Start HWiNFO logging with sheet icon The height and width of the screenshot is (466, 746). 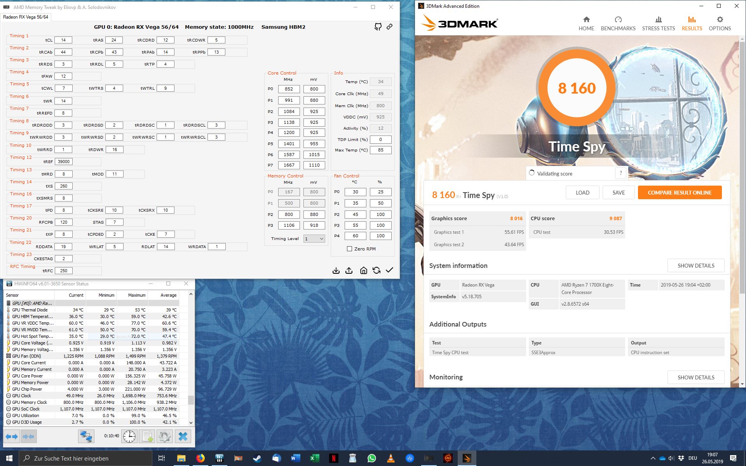[x=147, y=436]
